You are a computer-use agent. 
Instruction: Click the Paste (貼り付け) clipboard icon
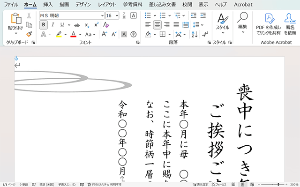click(x=16, y=18)
